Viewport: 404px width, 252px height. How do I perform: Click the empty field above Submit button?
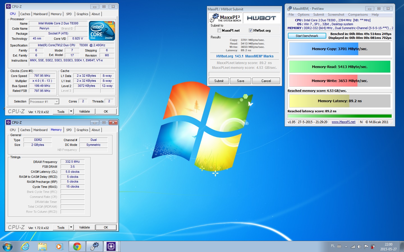244,74
